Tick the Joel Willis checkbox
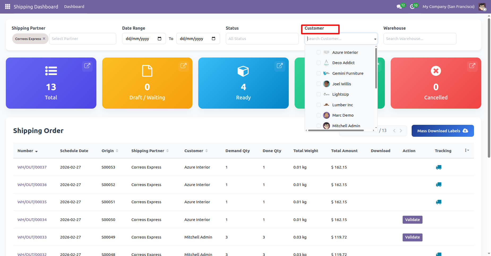 [x=318, y=84]
